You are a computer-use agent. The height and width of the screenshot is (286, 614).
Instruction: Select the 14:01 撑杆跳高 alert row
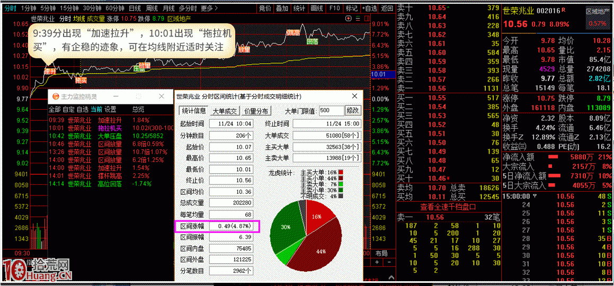point(111,175)
